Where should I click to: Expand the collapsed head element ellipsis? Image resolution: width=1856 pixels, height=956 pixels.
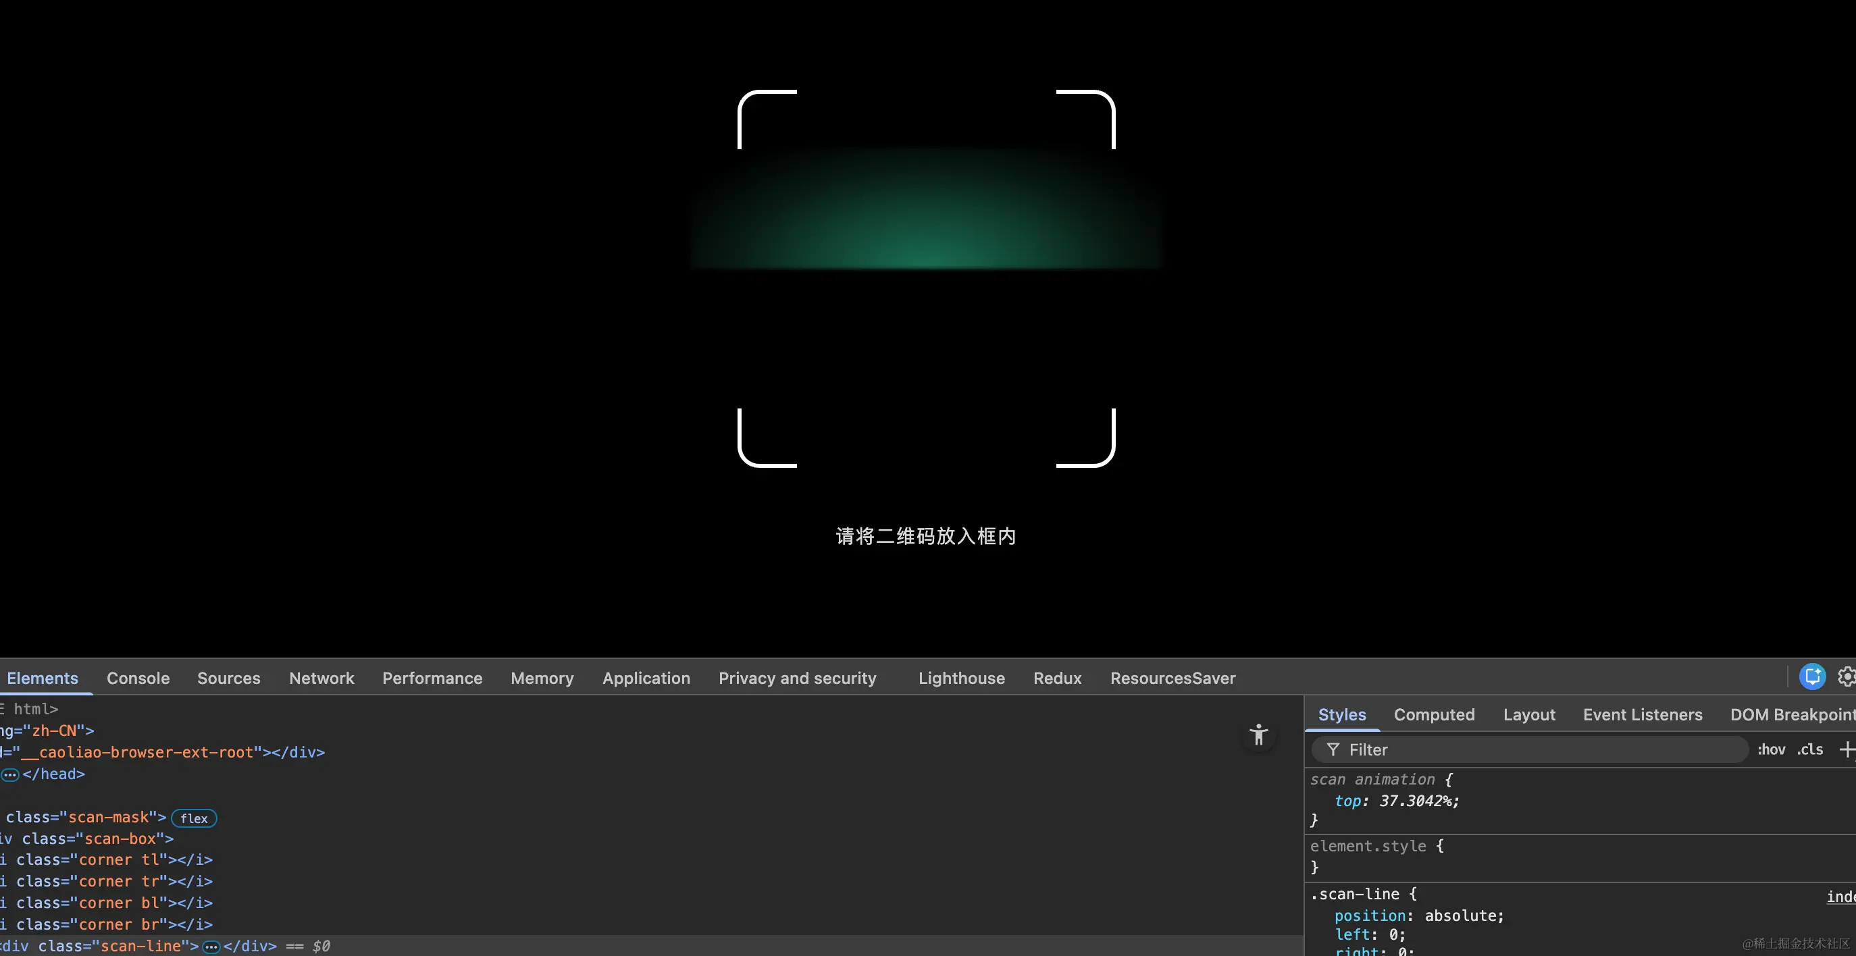pos(10,775)
